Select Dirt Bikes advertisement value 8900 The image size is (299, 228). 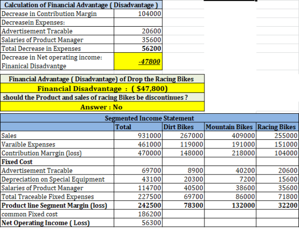click(x=184, y=170)
